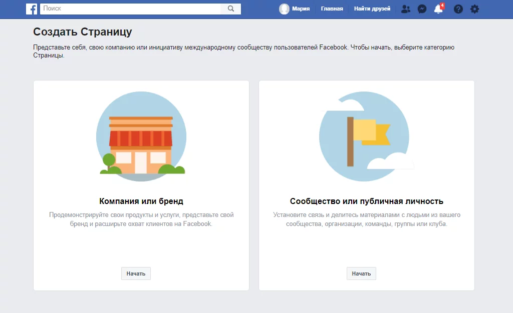Click Начать under Сообщество или публичная личность

pos(361,273)
